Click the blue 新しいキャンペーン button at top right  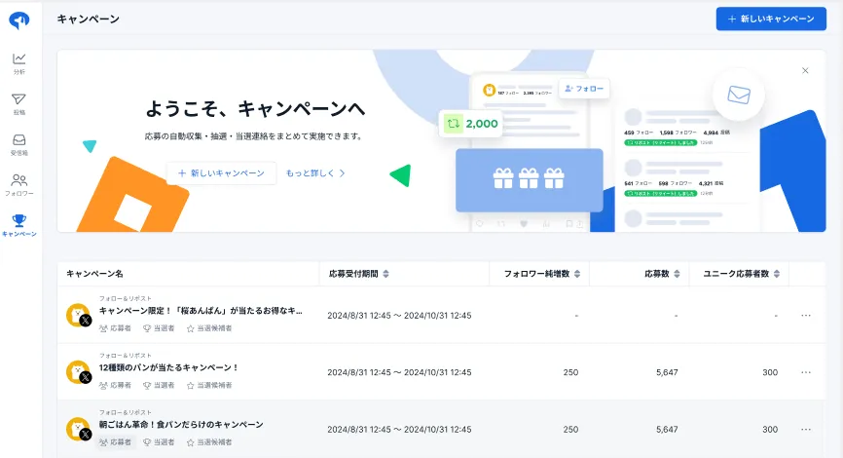[x=771, y=19]
